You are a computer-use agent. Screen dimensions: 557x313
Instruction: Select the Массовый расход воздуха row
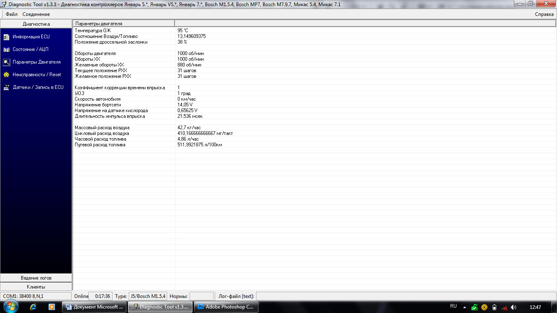tap(314, 128)
